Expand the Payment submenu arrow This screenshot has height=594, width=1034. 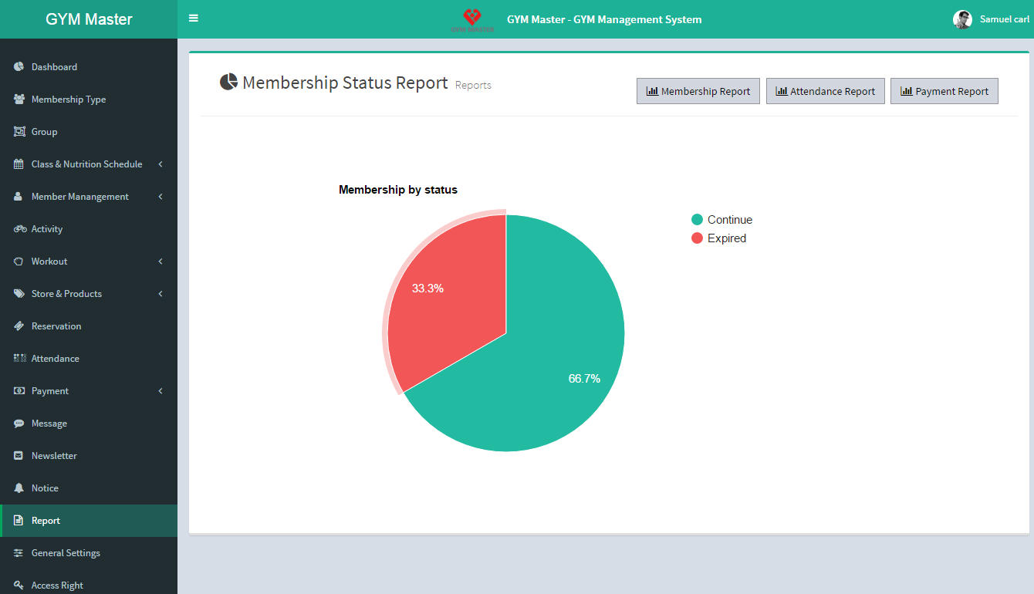[161, 391]
